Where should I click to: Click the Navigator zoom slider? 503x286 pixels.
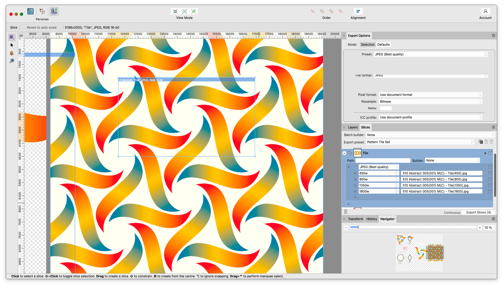[x=413, y=227]
